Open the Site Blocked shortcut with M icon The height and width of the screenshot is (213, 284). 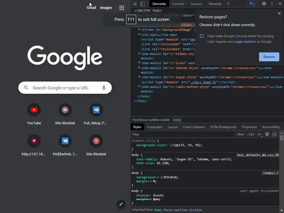pos(65,114)
